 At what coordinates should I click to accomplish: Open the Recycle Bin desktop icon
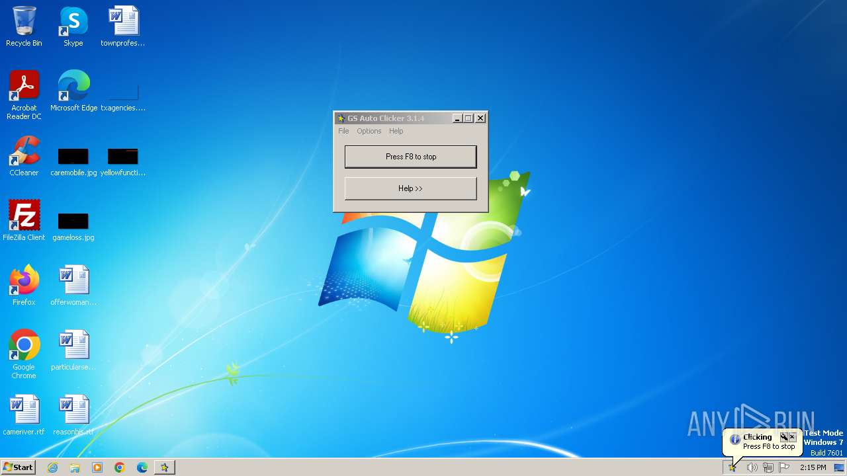(24, 26)
